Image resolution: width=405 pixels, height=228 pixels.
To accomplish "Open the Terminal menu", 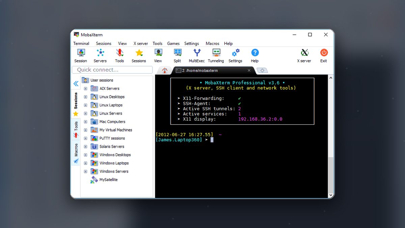I will coord(81,44).
